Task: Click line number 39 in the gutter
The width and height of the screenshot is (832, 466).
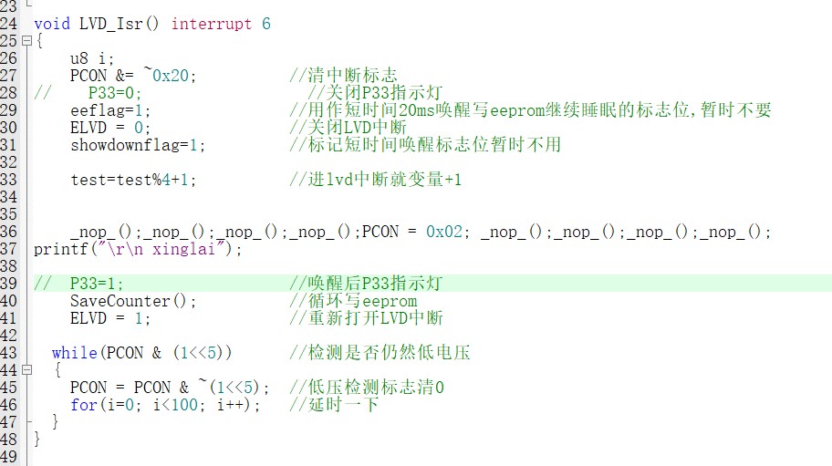Action: pyautogui.click(x=9, y=284)
